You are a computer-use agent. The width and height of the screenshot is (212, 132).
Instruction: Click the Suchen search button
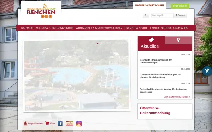[x=180, y=15]
